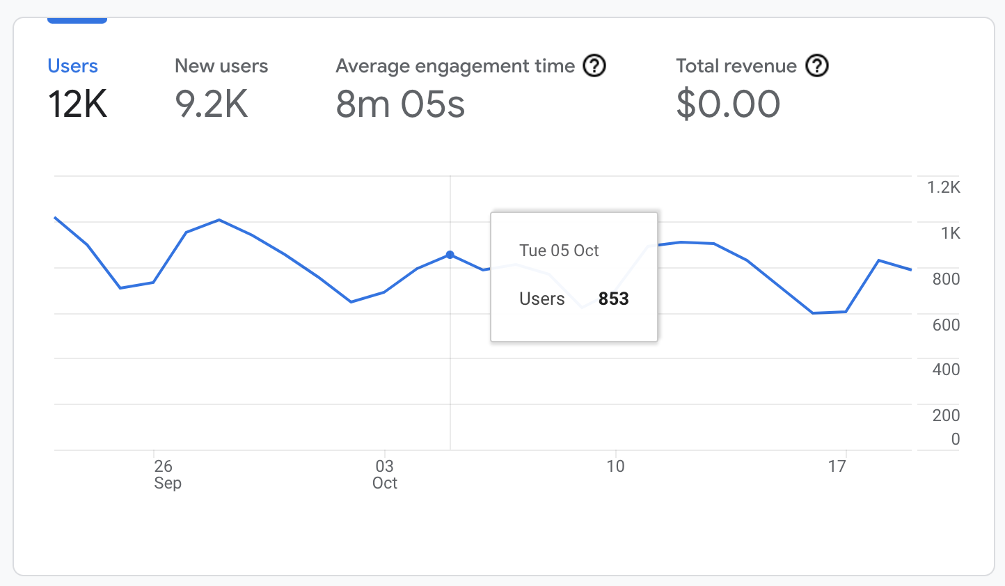Click the 26 Sep axis label

coord(167,474)
